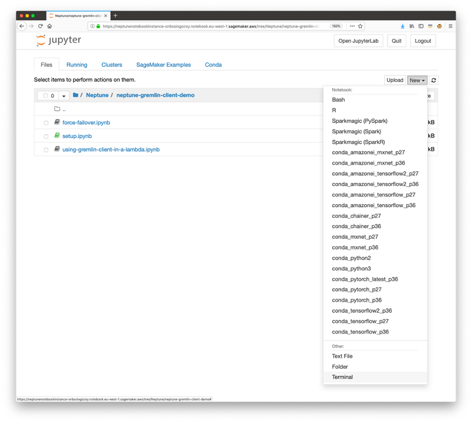Switch to the Files tab
472x423 pixels.
pyautogui.click(x=47, y=65)
